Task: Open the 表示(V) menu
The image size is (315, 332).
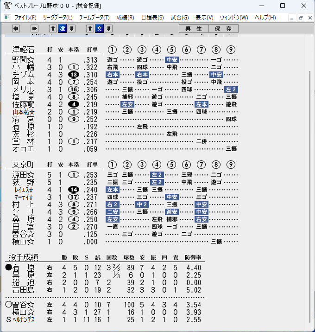Action: (204, 17)
